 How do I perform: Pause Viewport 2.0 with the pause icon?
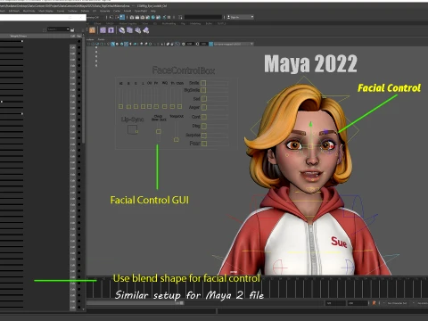[x=169, y=17]
